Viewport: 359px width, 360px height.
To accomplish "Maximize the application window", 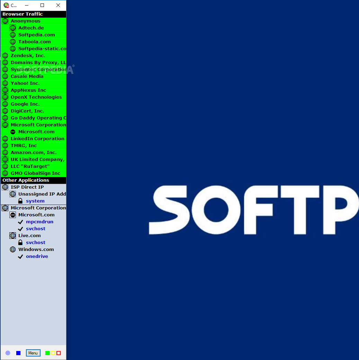I will [x=42, y=5].
